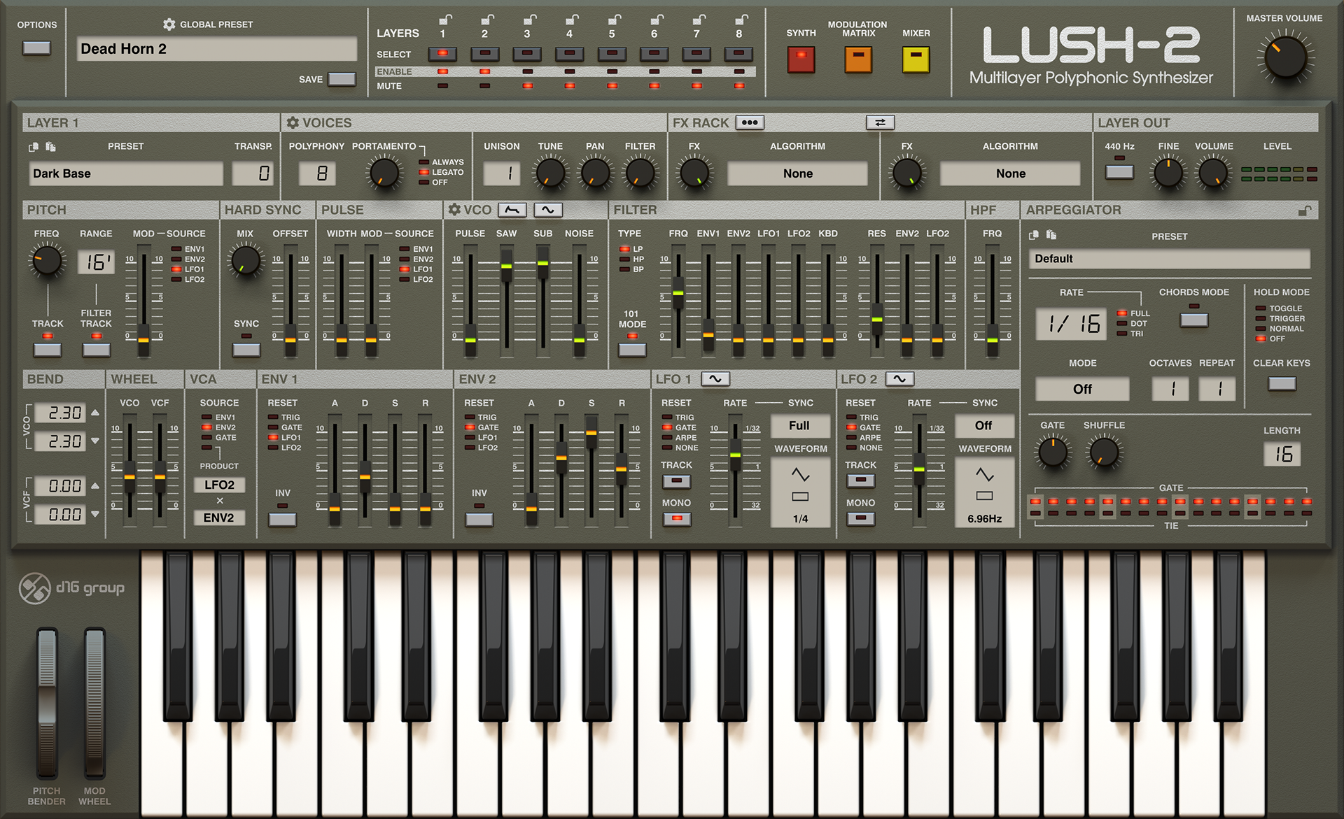Decrease VCO bend lower value arrow
Screen dimensions: 1344x819
pos(95,441)
